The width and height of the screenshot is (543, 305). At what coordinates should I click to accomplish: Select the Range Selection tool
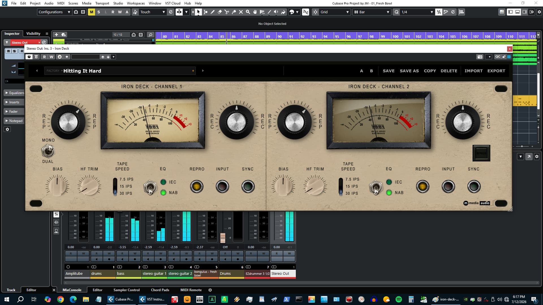tap(205, 12)
